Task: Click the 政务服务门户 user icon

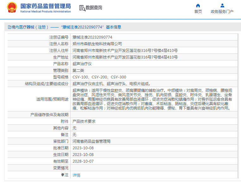Action: coord(222,6)
